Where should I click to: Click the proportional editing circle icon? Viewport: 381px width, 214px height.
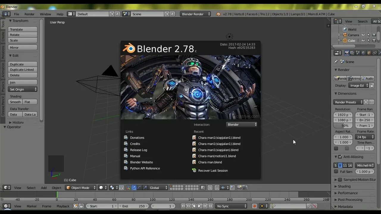pos(210,188)
